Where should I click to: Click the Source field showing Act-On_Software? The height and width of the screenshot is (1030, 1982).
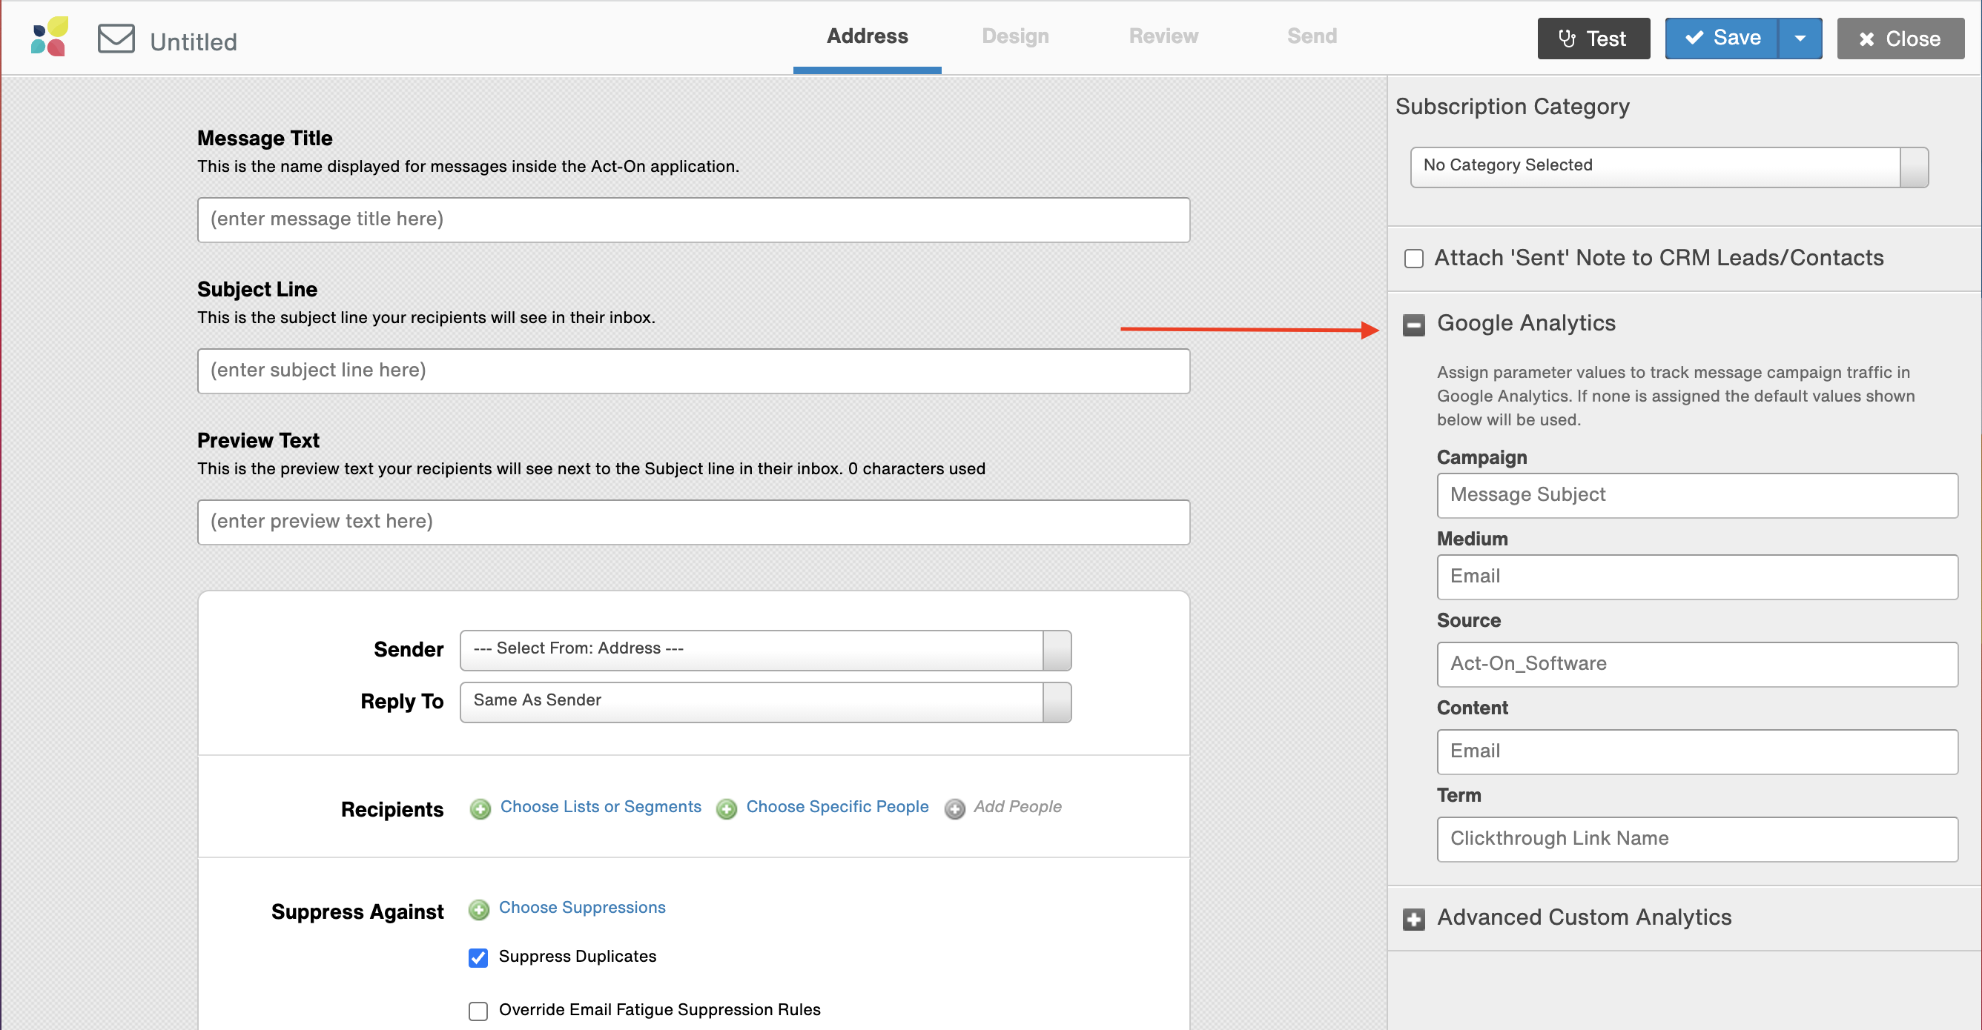tap(1697, 665)
